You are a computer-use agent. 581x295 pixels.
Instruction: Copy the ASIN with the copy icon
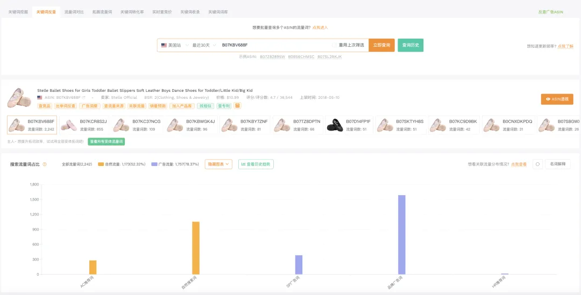tap(84, 98)
